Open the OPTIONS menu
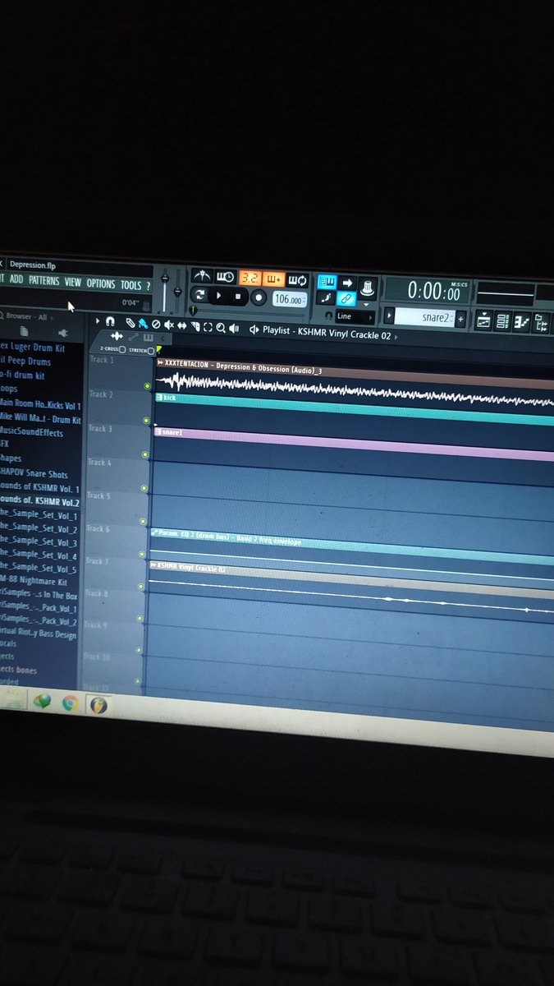The height and width of the screenshot is (986, 554). pyautogui.click(x=101, y=283)
